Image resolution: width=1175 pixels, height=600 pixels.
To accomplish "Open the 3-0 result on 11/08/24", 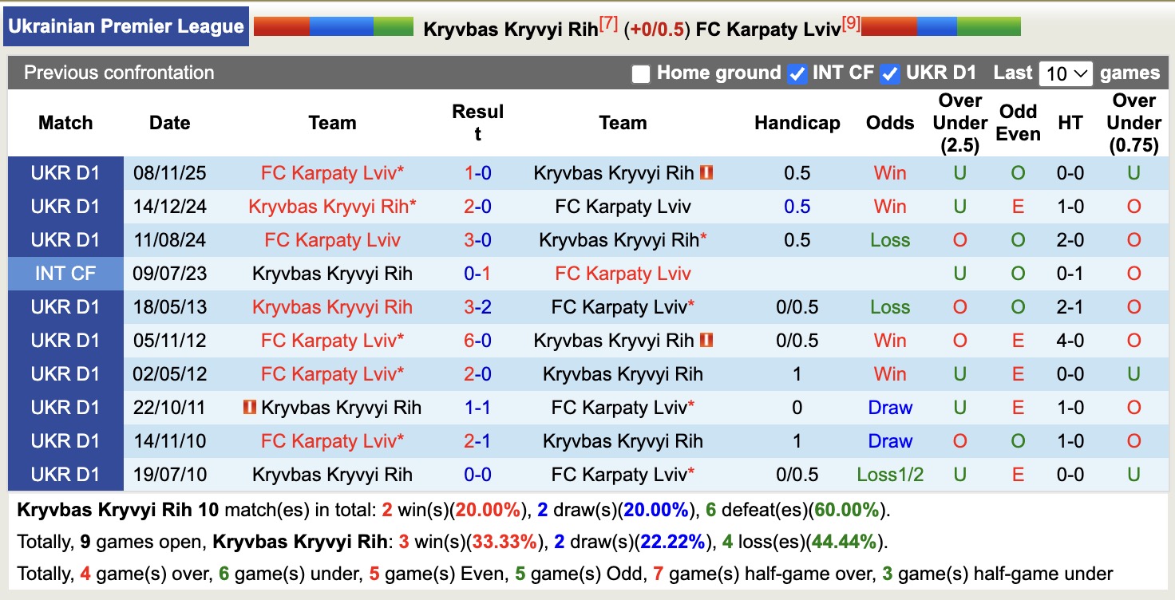I will point(477,240).
